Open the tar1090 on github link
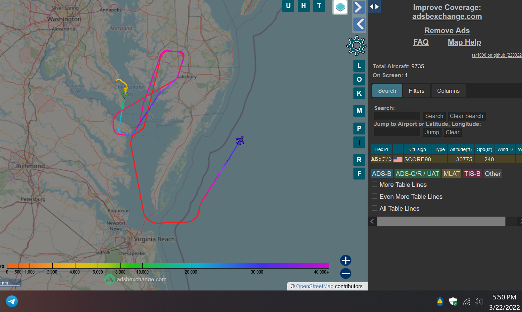 pos(496,55)
